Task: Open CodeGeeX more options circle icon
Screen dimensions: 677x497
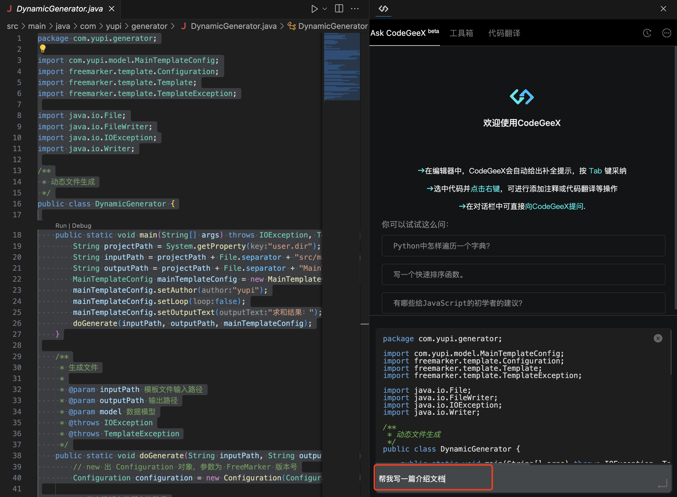Action: coord(667,33)
